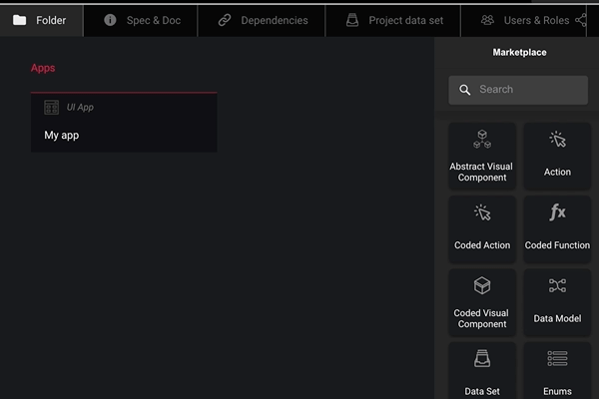Click the Apps section heading
599x399 pixels.
[x=43, y=68]
